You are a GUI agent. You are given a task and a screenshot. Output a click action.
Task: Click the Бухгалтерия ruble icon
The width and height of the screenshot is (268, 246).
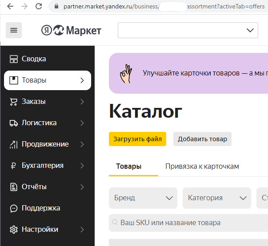tap(13, 166)
